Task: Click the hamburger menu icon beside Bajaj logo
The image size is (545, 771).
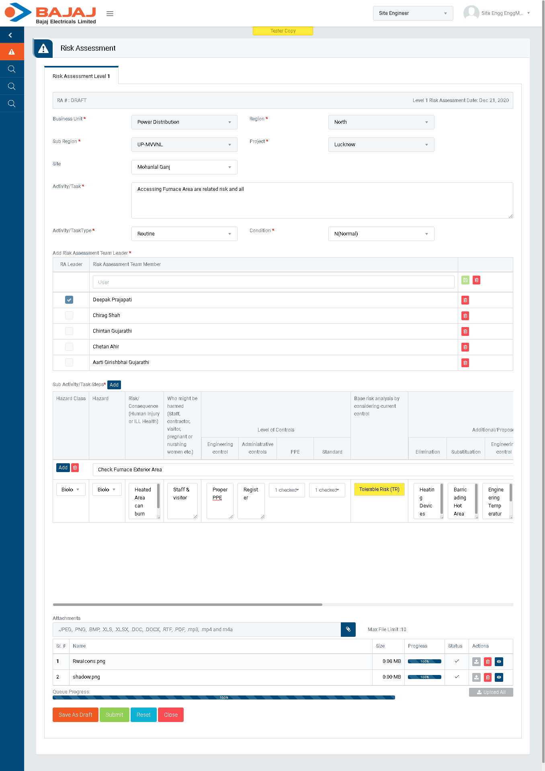Action: pos(110,14)
